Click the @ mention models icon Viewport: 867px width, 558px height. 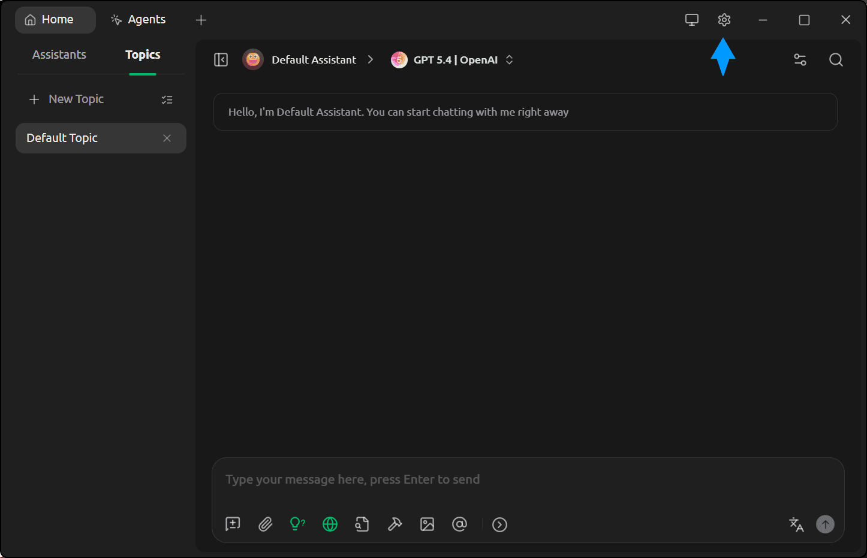pyautogui.click(x=459, y=524)
